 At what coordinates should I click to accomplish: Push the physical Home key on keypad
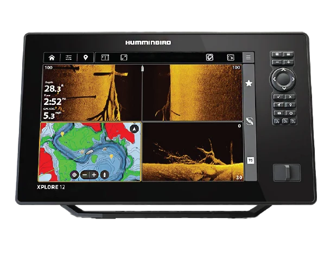[277, 54]
